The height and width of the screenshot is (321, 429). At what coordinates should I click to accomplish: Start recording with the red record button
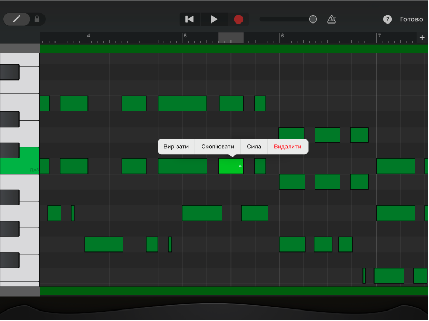coord(238,19)
